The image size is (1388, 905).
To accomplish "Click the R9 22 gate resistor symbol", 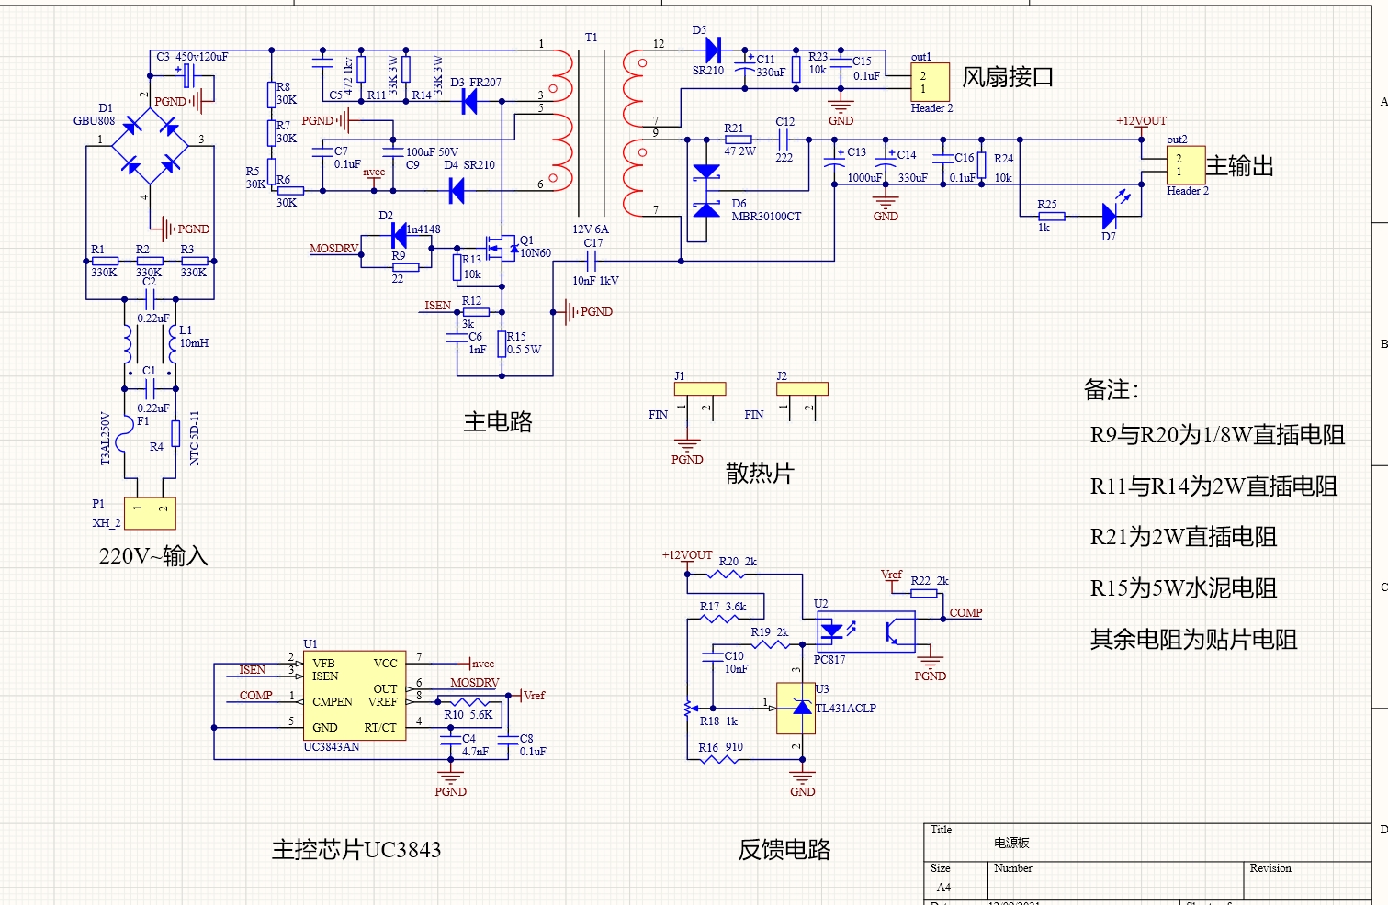I will coord(405,267).
